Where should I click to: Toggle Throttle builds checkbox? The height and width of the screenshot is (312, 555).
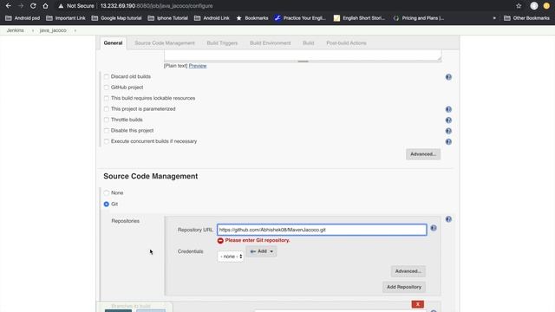pyautogui.click(x=107, y=120)
